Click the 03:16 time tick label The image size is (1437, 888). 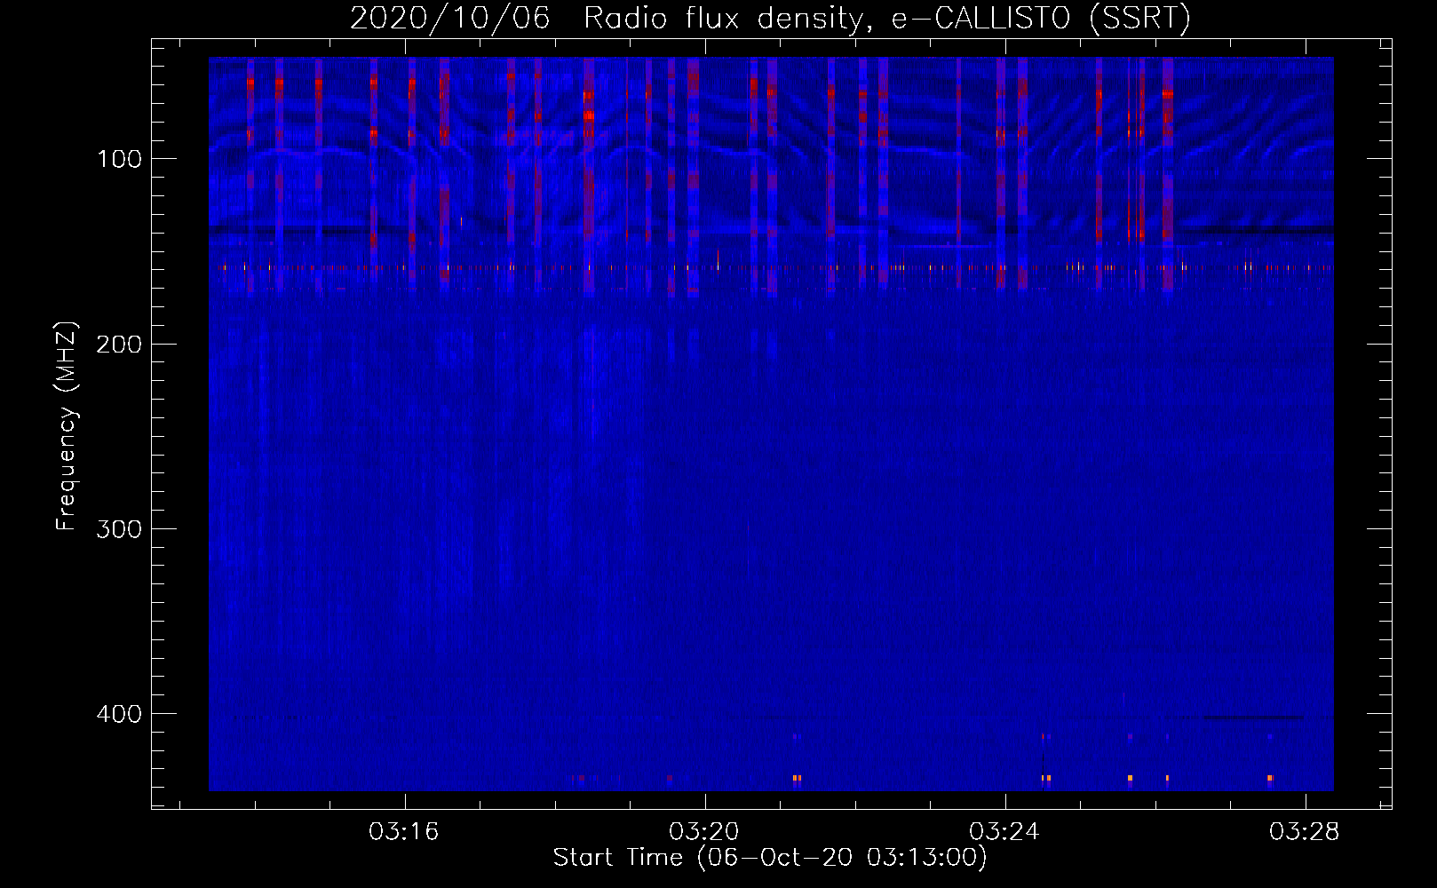pyautogui.click(x=405, y=832)
